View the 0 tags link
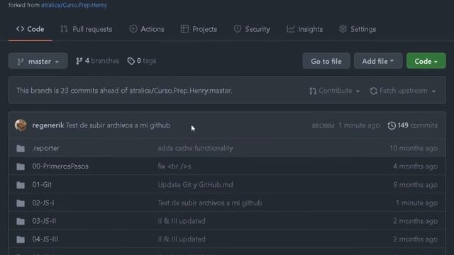The width and height of the screenshot is (454, 255). 142,61
